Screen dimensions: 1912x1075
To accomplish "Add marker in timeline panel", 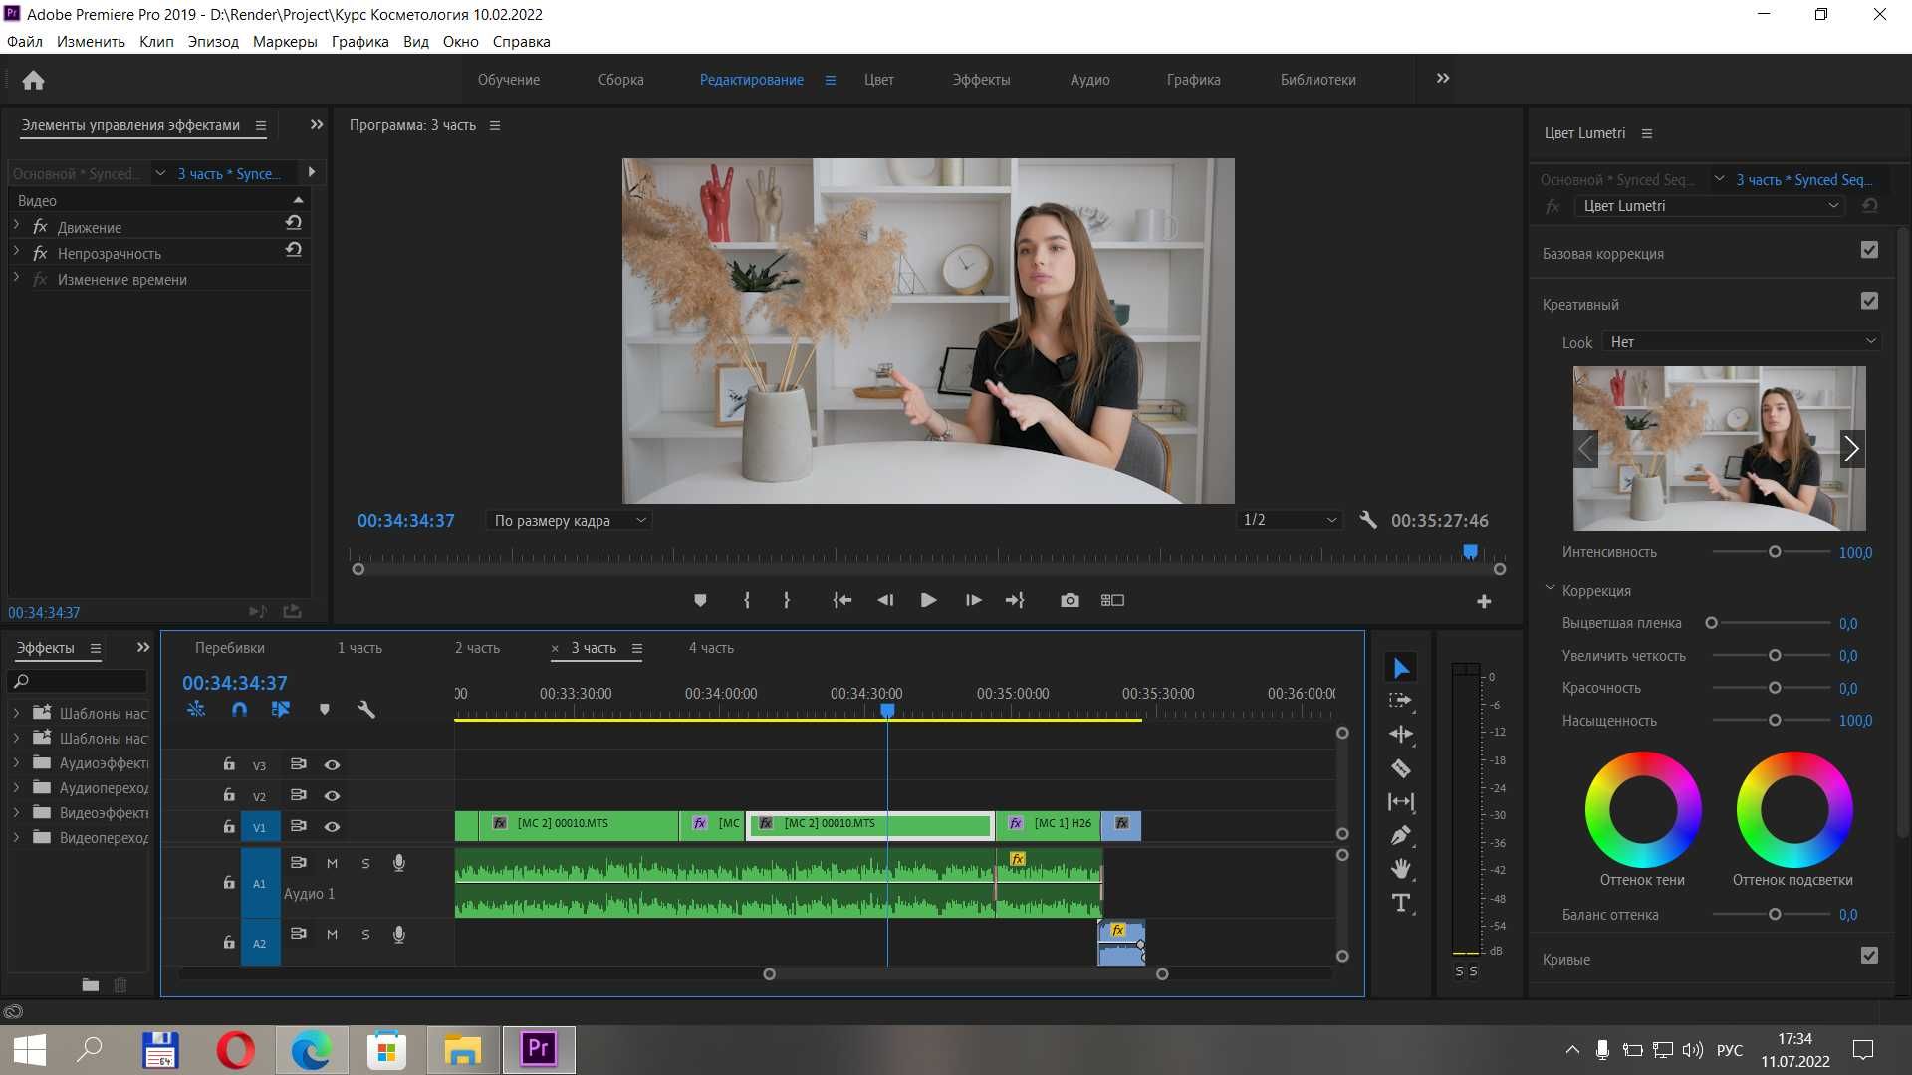I will 324,710.
